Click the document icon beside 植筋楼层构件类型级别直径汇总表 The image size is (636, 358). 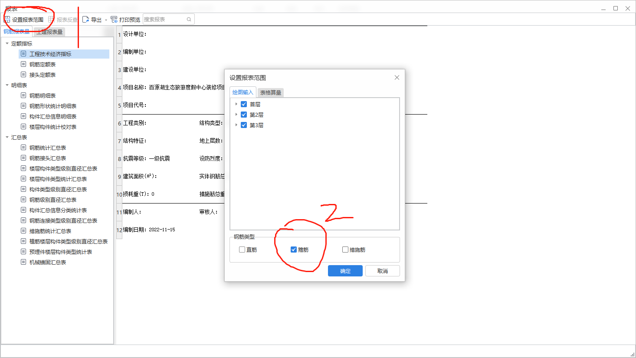pyautogui.click(x=23, y=241)
